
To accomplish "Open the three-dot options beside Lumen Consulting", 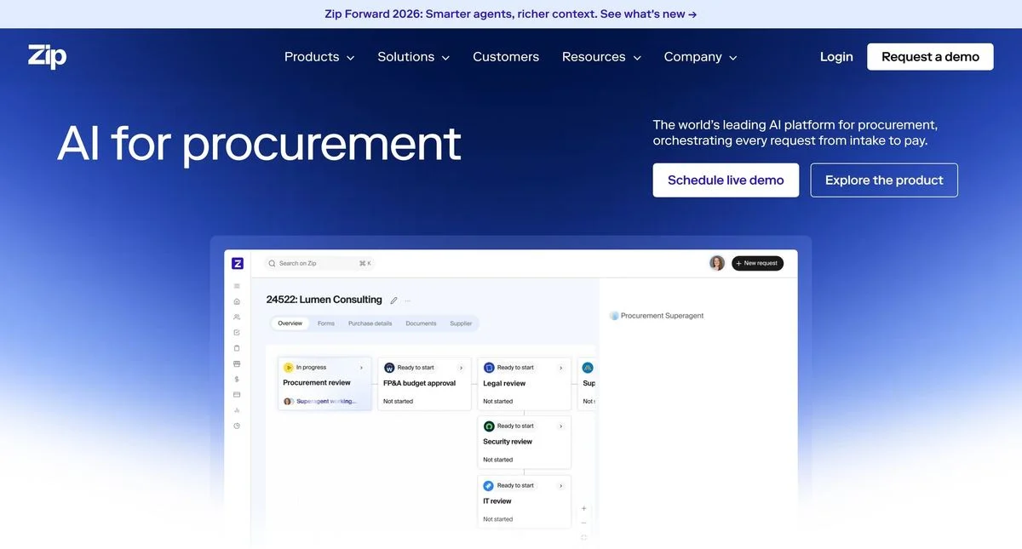I will click(x=407, y=300).
